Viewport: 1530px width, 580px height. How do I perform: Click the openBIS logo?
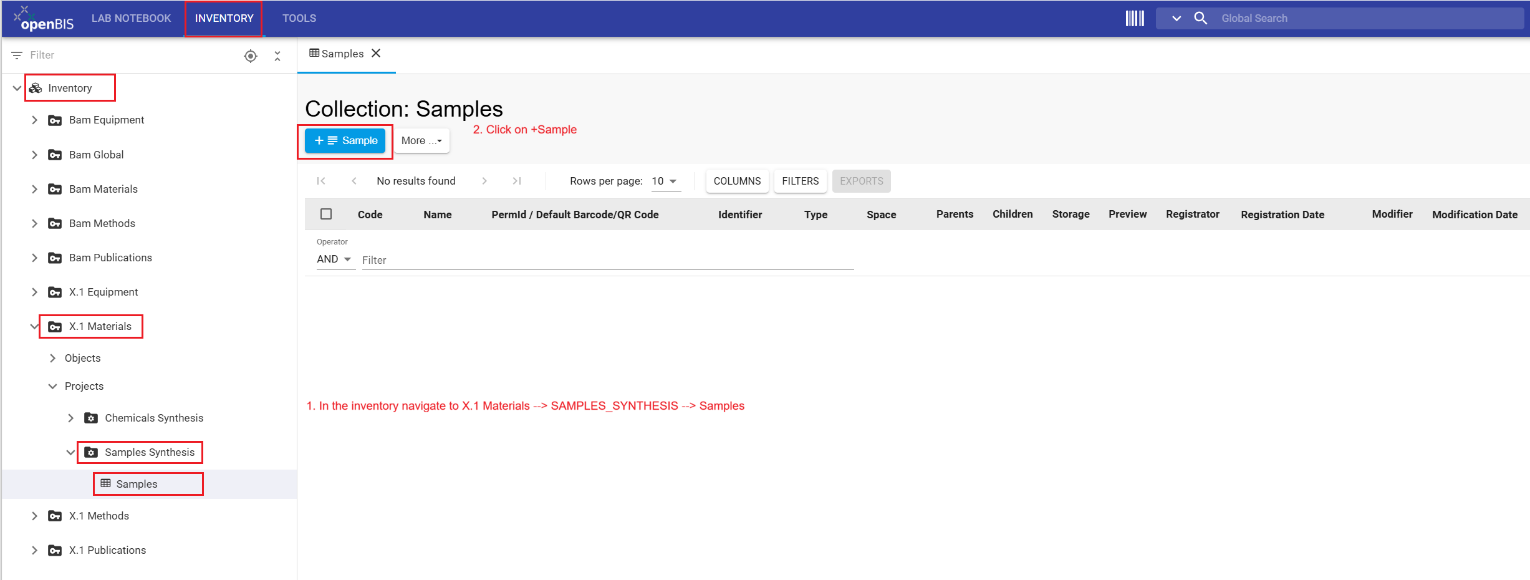click(44, 19)
